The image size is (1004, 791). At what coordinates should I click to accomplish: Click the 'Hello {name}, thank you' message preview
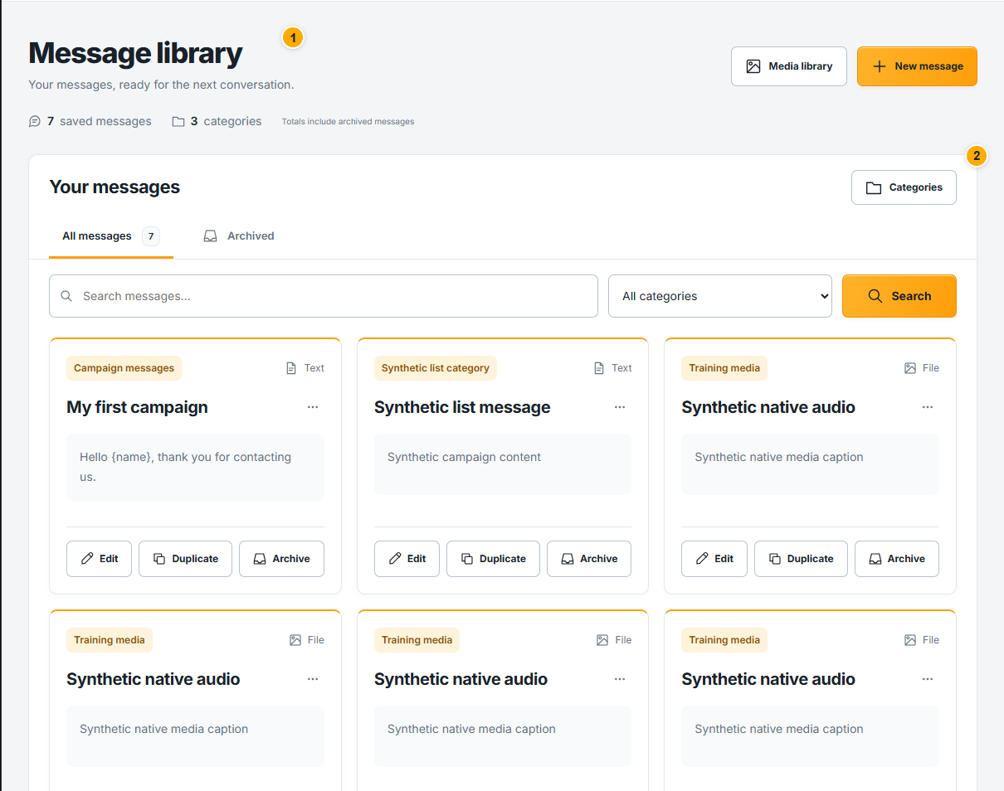pos(195,467)
